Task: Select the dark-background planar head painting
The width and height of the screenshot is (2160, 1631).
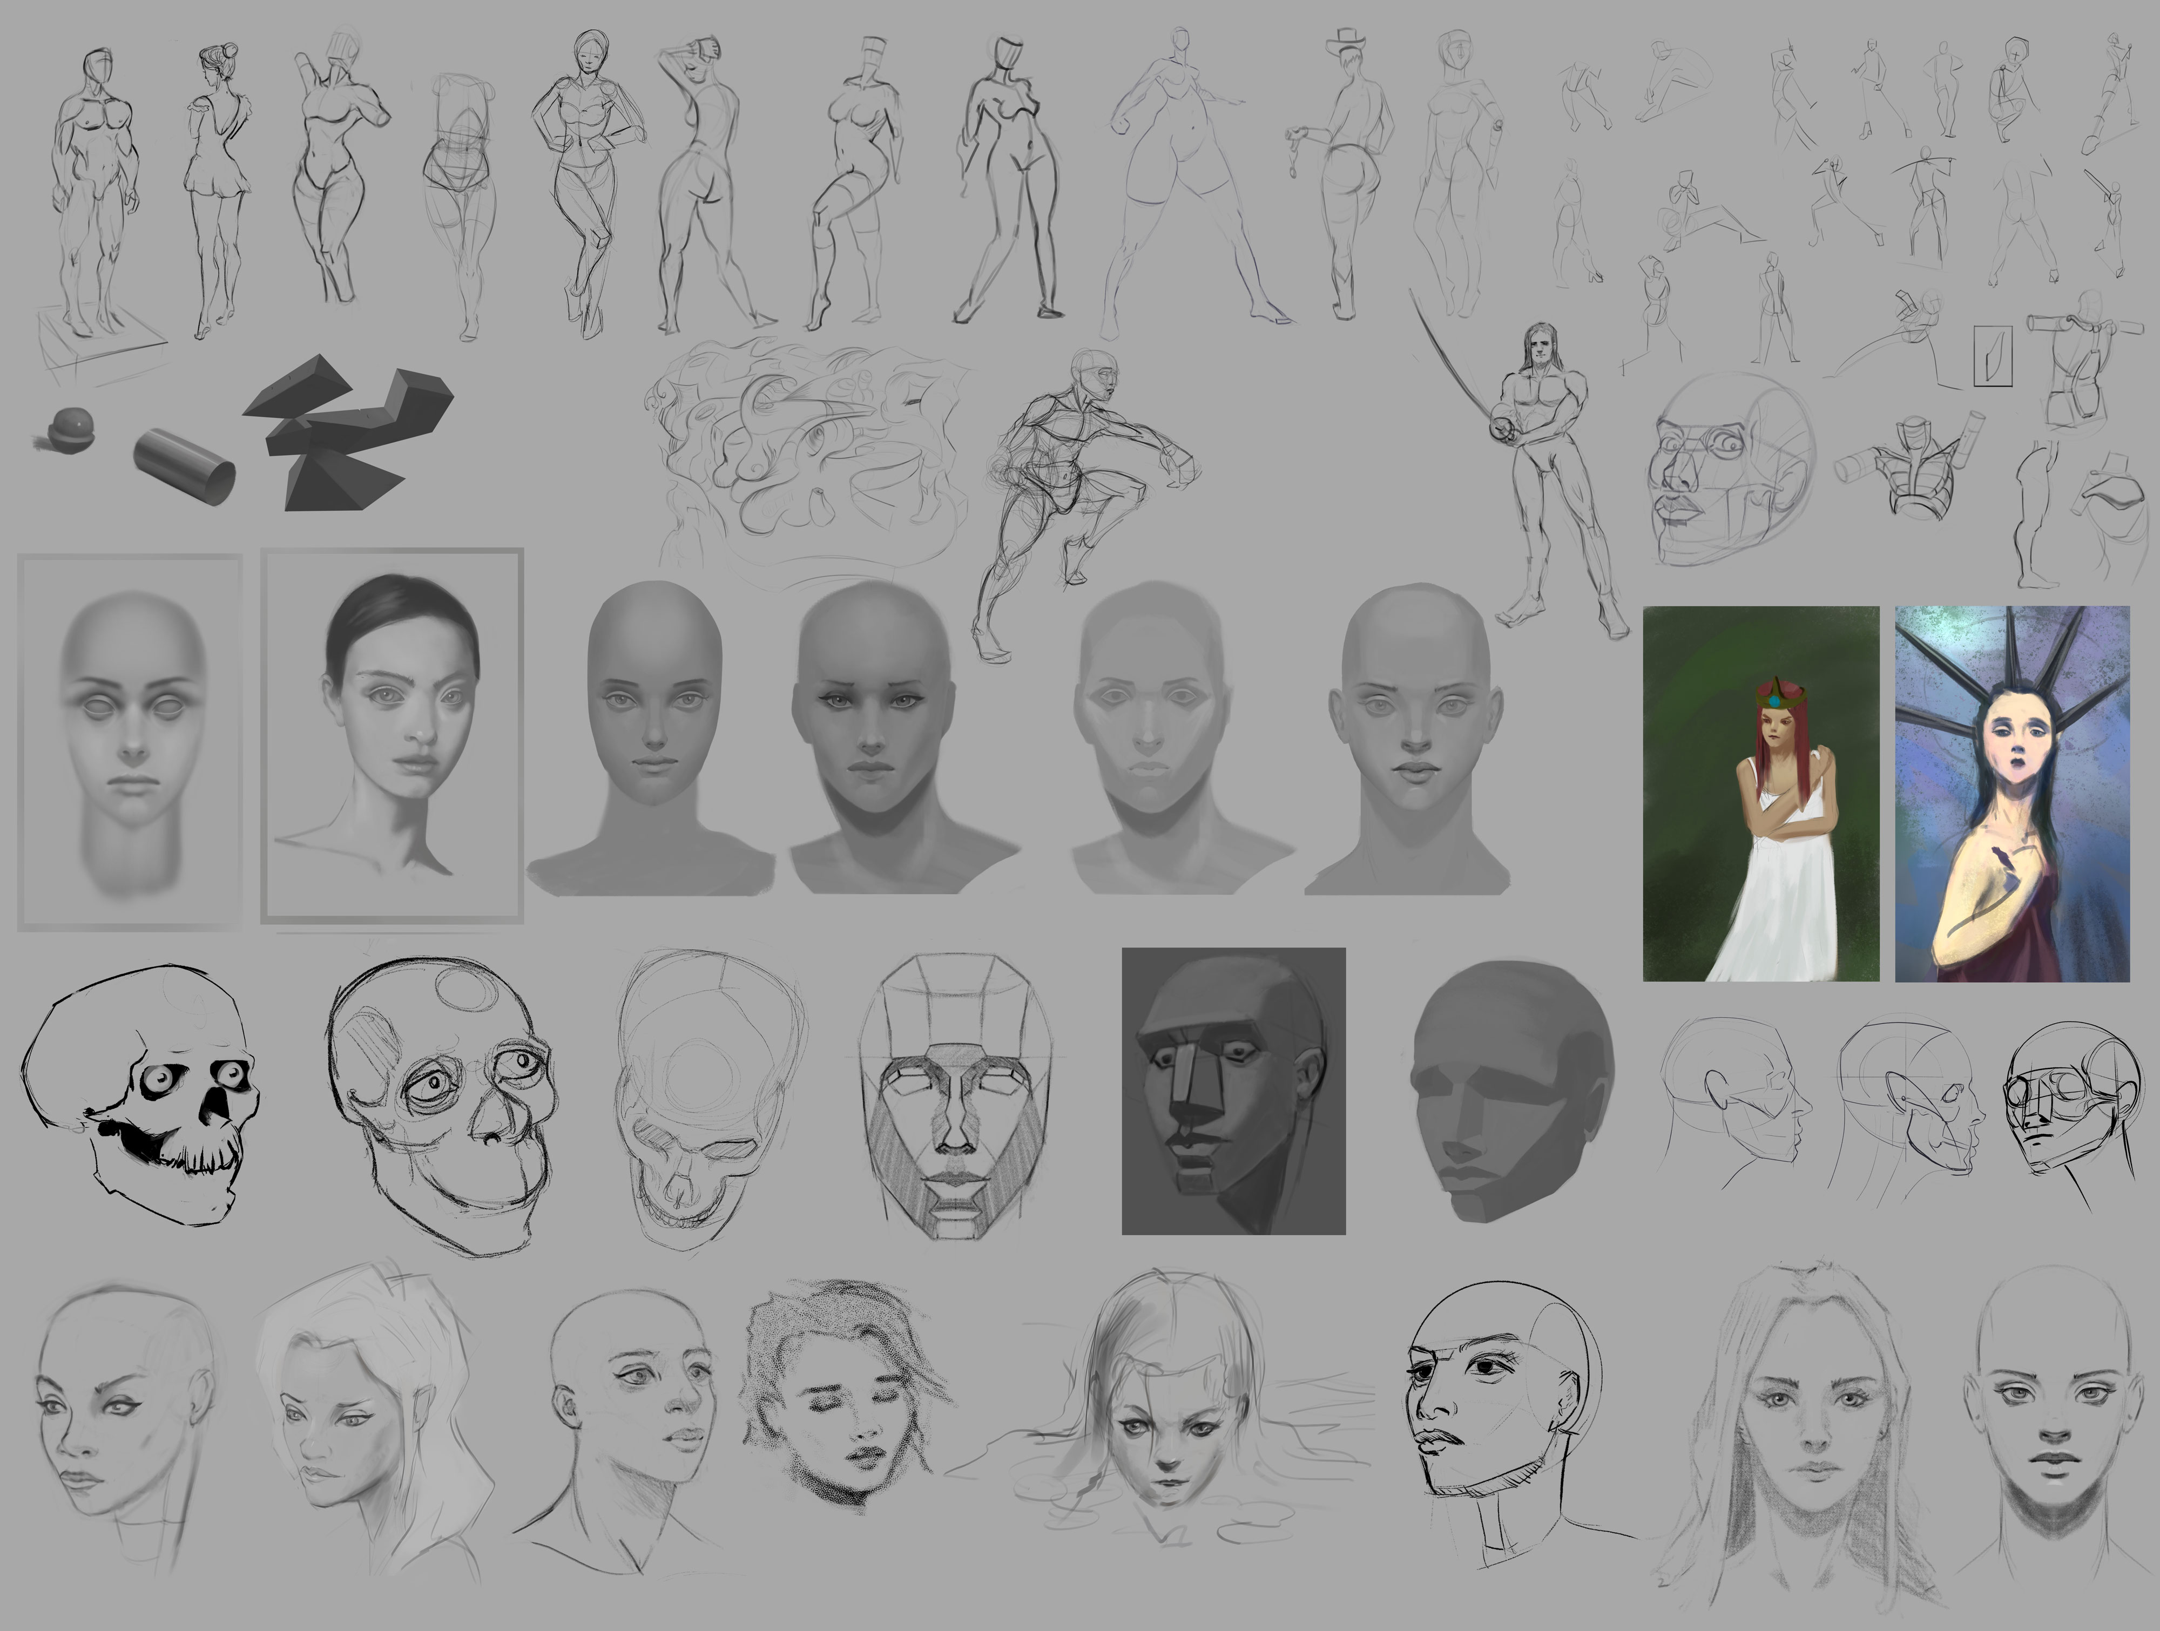Action: tap(1233, 1090)
